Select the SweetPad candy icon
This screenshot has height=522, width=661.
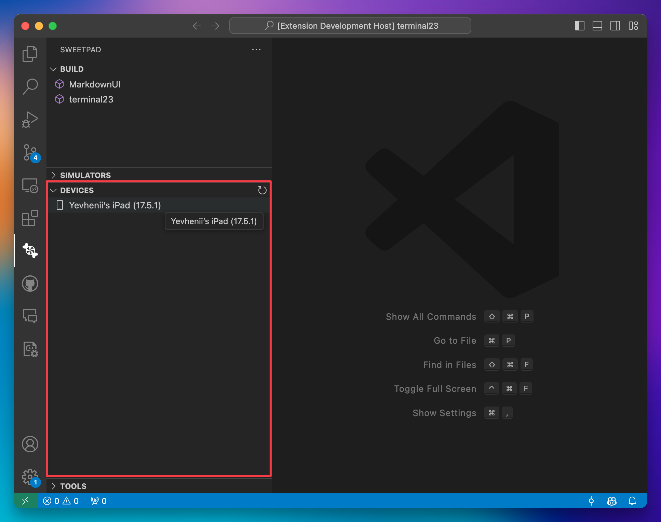(30, 250)
